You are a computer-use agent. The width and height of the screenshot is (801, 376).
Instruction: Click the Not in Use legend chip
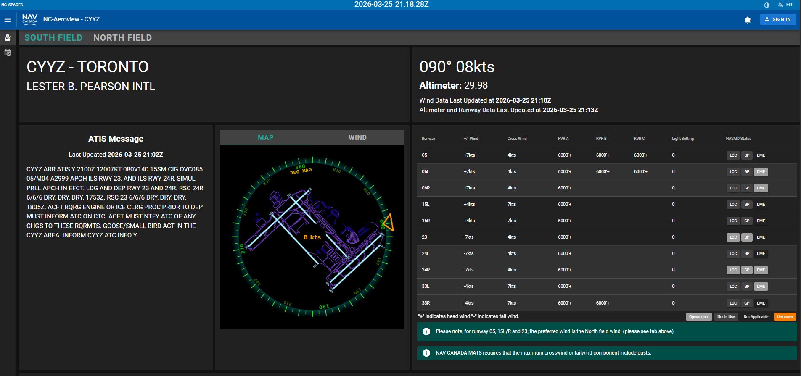pyautogui.click(x=726, y=317)
